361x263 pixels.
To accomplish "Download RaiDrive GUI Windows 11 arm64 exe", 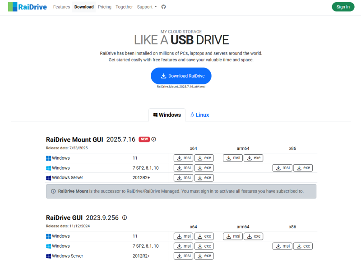I will click(254, 236).
